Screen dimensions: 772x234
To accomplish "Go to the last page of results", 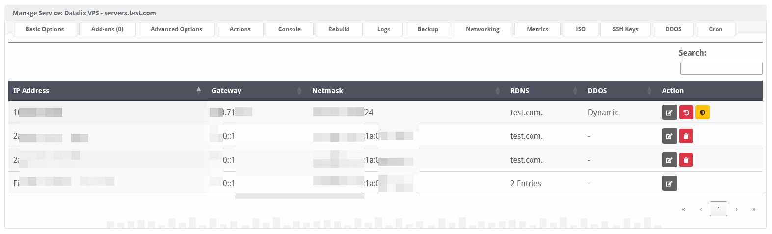I will click(754, 209).
